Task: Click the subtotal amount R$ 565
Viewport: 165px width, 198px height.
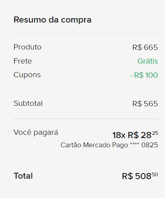Action: coord(145,104)
